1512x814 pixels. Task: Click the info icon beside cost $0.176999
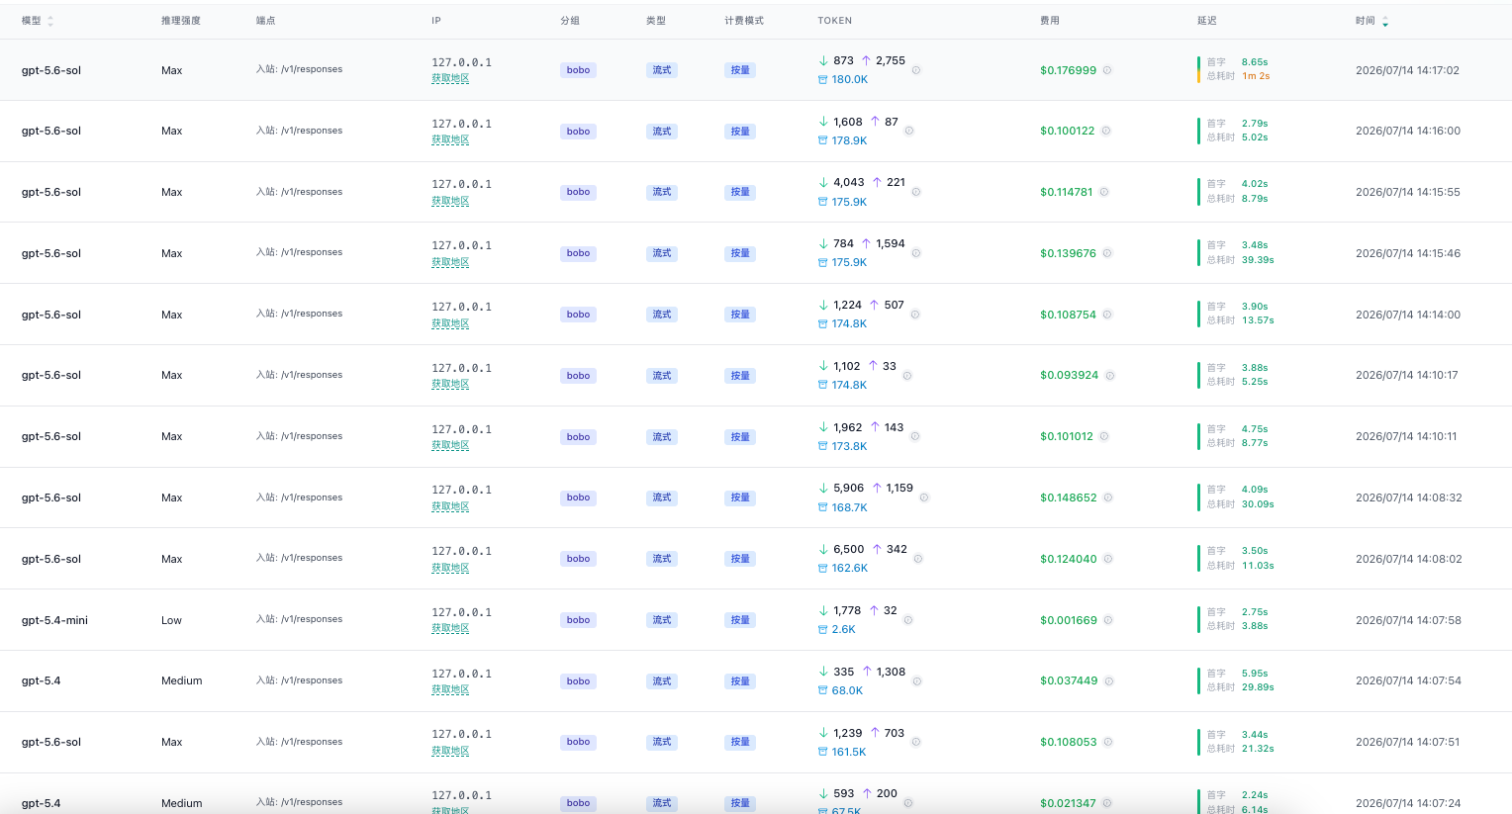click(1107, 70)
